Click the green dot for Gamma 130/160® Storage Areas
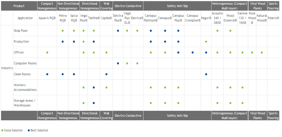 coord(242,103)
